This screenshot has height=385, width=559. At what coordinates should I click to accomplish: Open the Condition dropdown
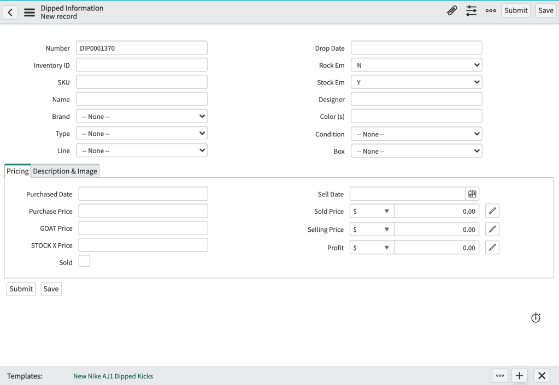[x=416, y=134]
